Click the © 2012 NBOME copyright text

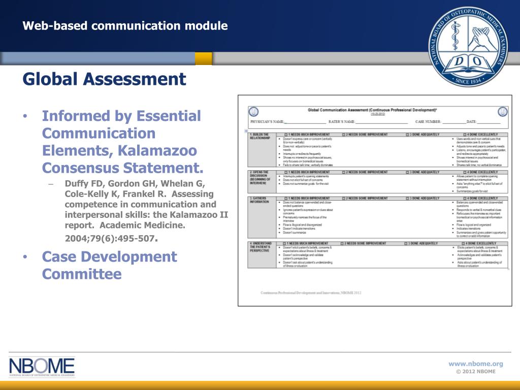point(476,371)
